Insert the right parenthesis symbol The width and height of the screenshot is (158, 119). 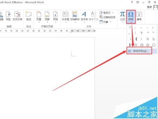coord(141,39)
